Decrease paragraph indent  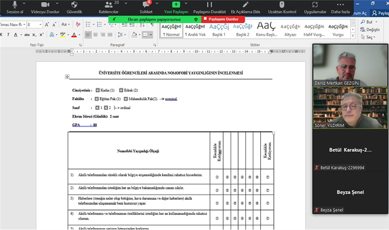point(125,24)
